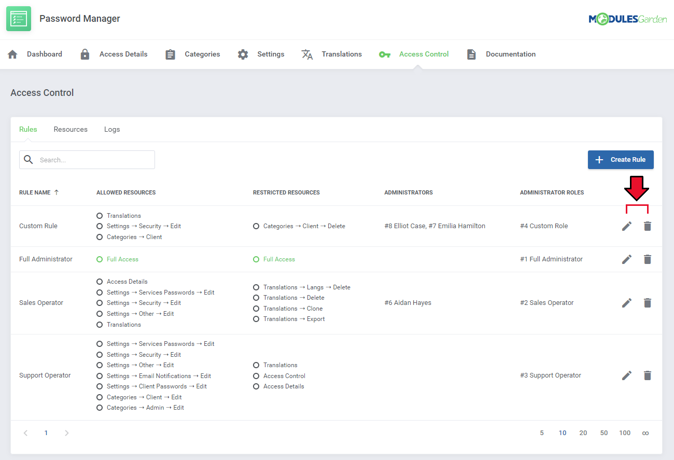The width and height of the screenshot is (674, 460).
Task: Click green Full Access in Restricted Resources
Action: tap(279, 259)
